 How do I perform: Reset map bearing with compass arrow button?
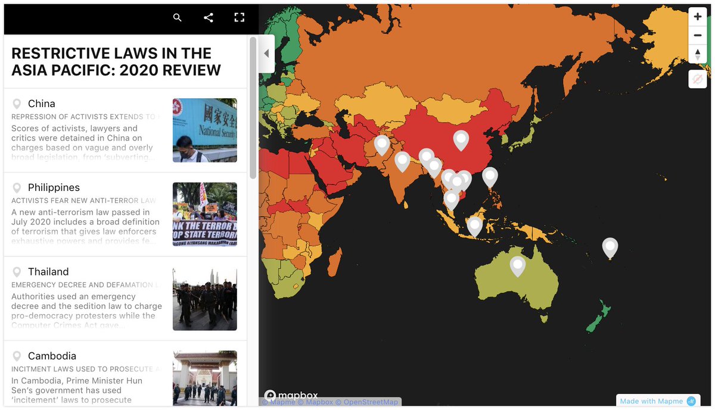click(698, 54)
